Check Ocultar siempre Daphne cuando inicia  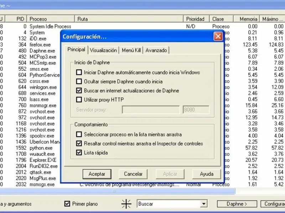click(79, 81)
